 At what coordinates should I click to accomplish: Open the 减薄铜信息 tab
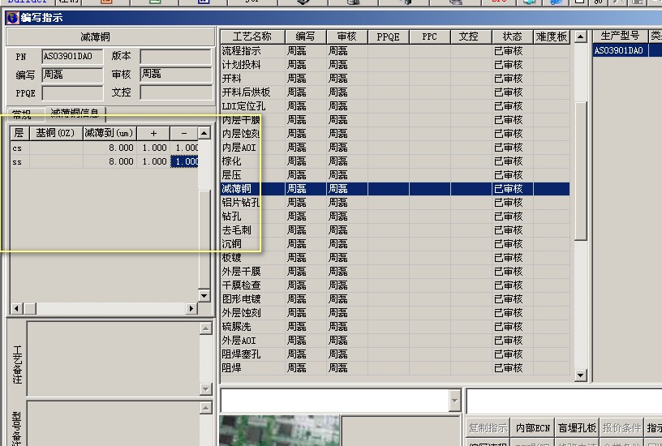click(75, 113)
